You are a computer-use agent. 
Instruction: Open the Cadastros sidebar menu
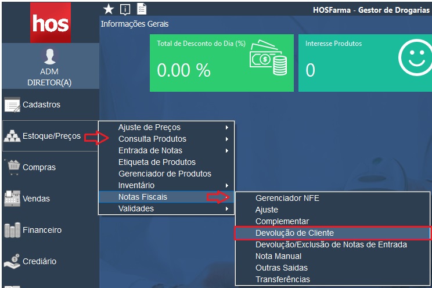tap(41, 105)
